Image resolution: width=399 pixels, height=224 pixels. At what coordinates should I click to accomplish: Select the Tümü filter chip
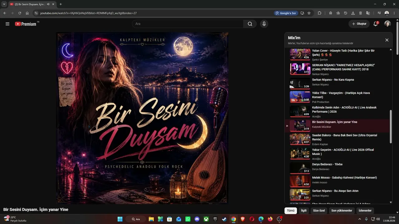pyautogui.click(x=291, y=211)
